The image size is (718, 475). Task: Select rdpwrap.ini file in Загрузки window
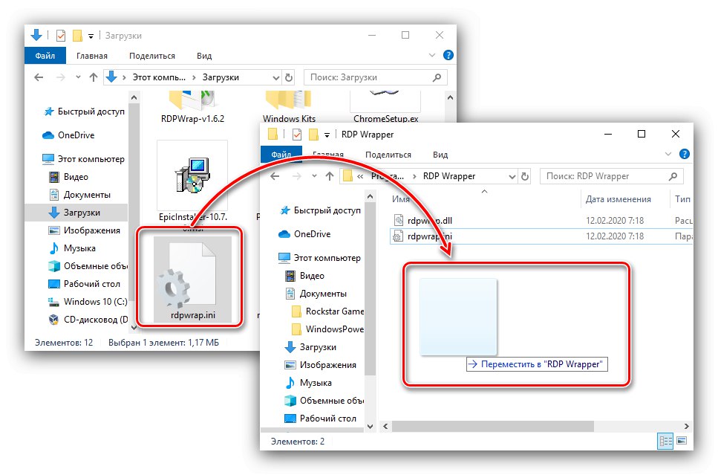(192, 279)
